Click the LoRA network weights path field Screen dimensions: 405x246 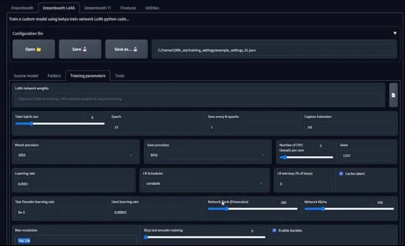point(198,99)
